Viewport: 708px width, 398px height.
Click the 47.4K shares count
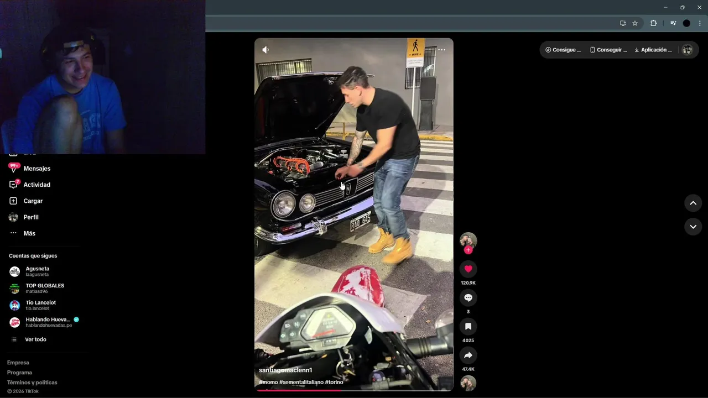[x=468, y=369]
